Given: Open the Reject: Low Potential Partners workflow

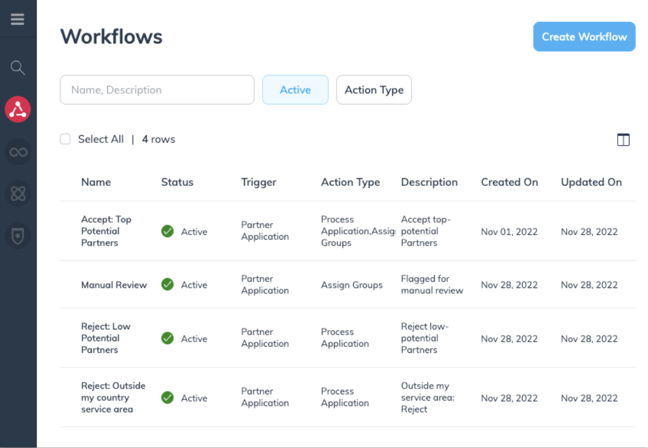Looking at the screenshot, I should [105, 338].
